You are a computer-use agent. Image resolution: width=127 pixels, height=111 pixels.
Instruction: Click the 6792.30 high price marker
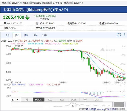click(19, 46)
